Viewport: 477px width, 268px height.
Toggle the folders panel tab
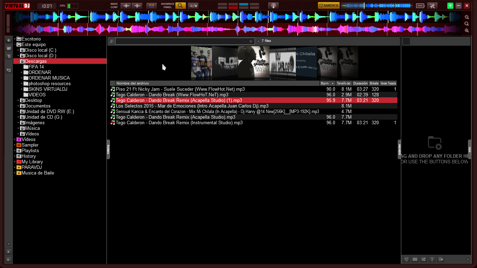click(x=108, y=149)
